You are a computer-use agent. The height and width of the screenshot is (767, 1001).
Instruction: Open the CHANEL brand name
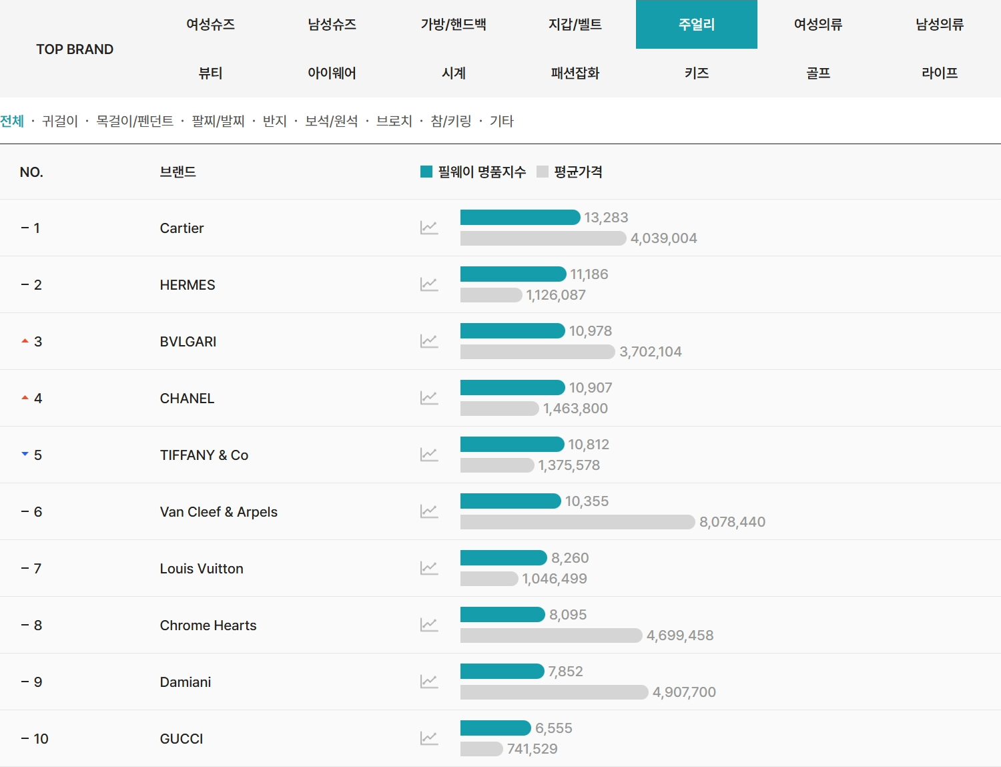click(187, 399)
